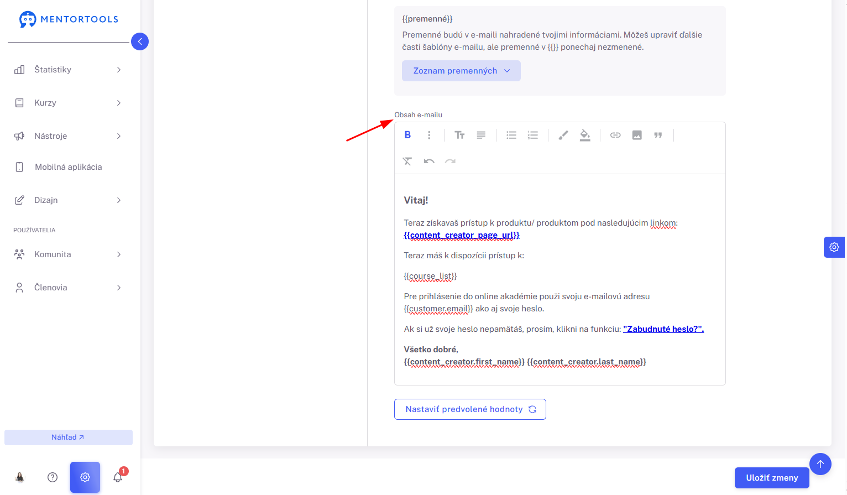Open text alignment options
Viewport: 847px width, 495px height.
tap(481, 135)
